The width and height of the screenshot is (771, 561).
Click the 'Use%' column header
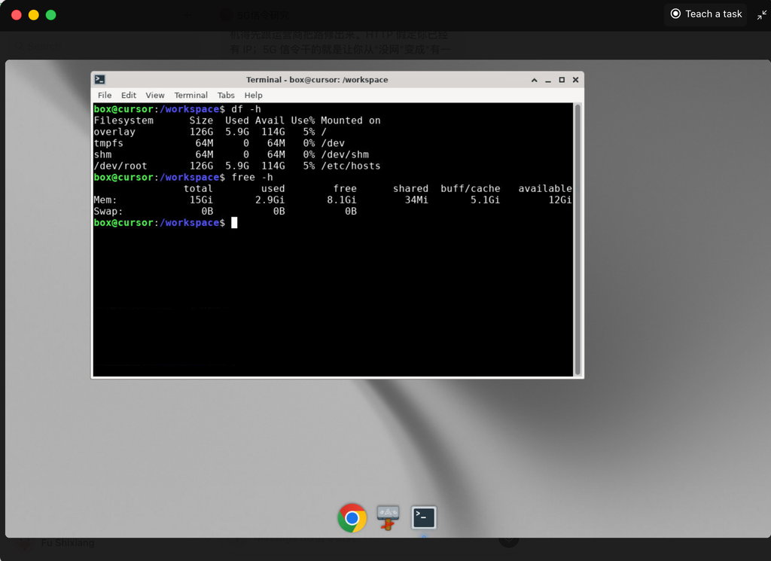pyautogui.click(x=303, y=120)
